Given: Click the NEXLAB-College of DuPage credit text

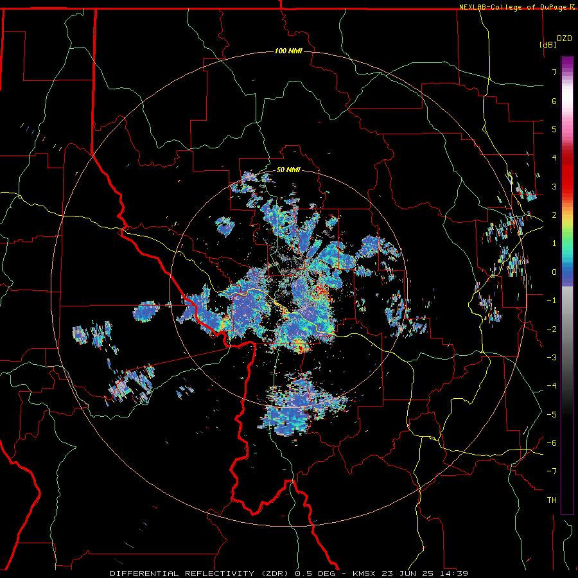Looking at the screenshot, I should pyautogui.click(x=513, y=7).
